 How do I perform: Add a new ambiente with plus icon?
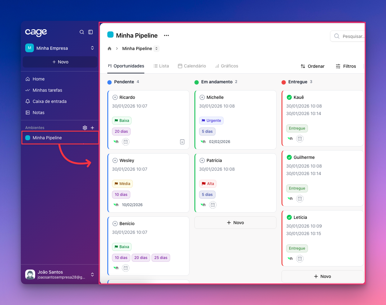[x=92, y=128]
